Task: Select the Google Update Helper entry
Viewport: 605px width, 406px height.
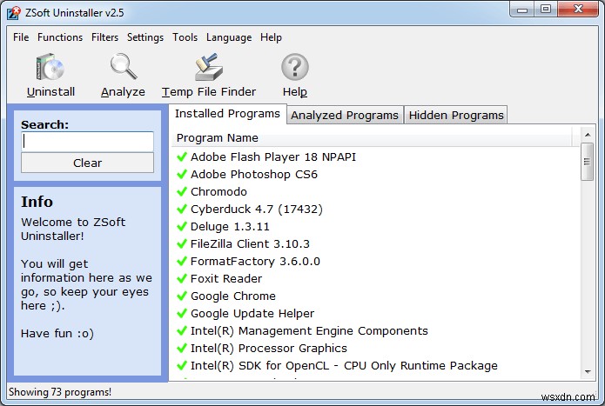Action: (252, 313)
